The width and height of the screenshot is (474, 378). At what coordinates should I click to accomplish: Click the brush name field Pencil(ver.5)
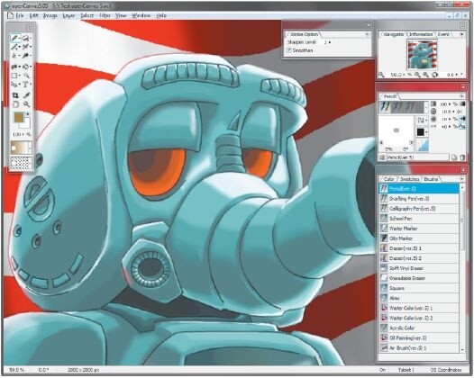click(x=417, y=157)
